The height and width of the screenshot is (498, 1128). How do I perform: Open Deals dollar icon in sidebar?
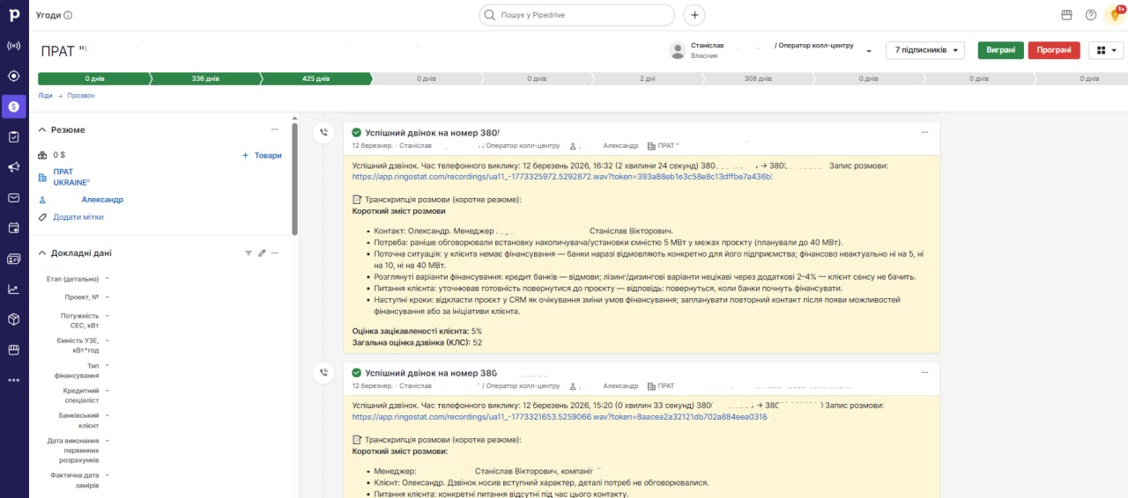[14, 106]
